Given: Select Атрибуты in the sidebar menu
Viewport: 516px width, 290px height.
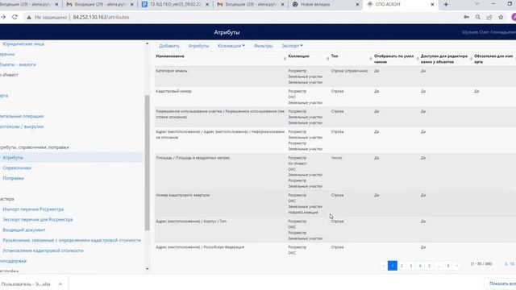Looking at the screenshot, I should point(13,158).
